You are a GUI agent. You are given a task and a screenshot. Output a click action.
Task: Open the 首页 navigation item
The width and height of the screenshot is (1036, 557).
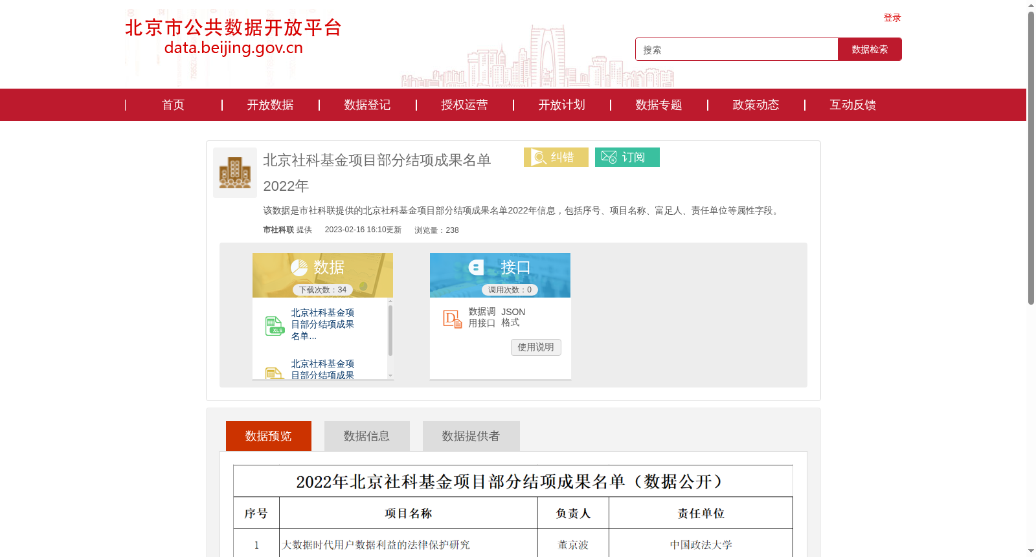click(173, 105)
